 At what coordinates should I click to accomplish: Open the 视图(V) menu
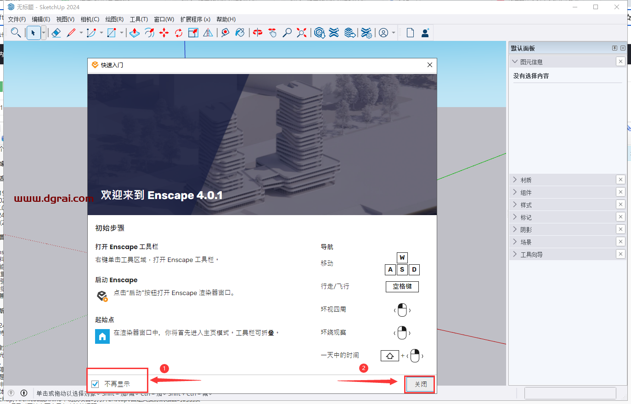(x=65, y=19)
